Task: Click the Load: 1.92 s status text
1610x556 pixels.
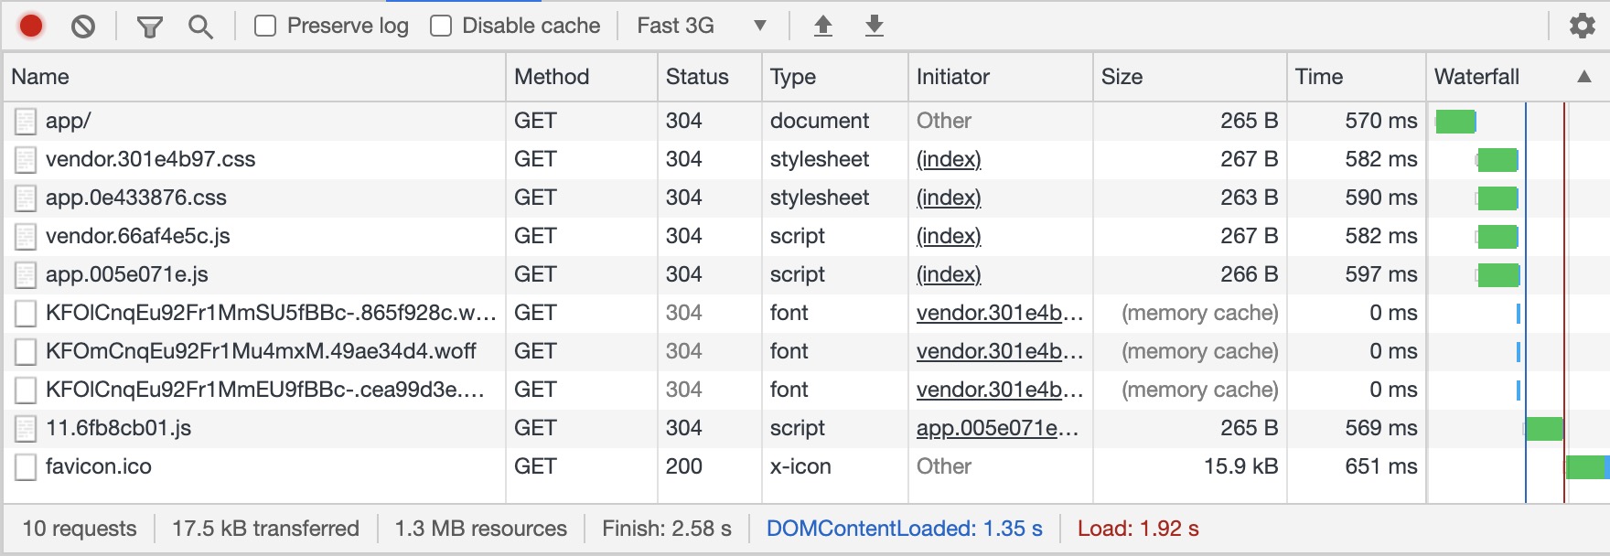Action: coord(1138,529)
